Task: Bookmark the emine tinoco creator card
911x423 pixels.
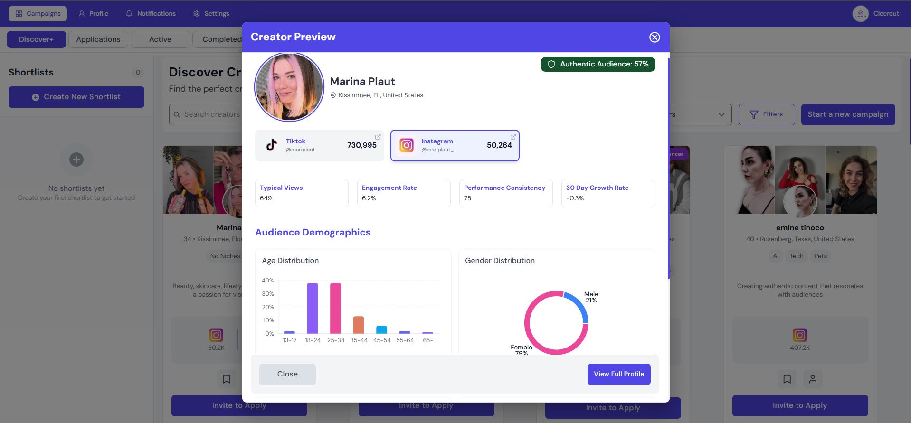Action: point(787,379)
